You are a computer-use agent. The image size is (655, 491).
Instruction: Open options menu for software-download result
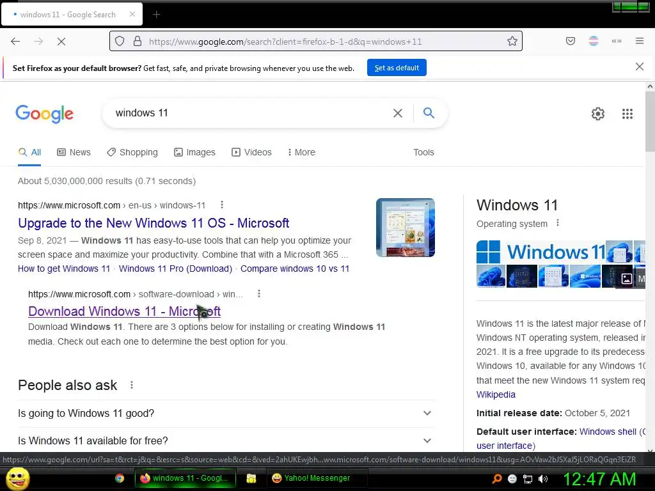click(x=259, y=293)
